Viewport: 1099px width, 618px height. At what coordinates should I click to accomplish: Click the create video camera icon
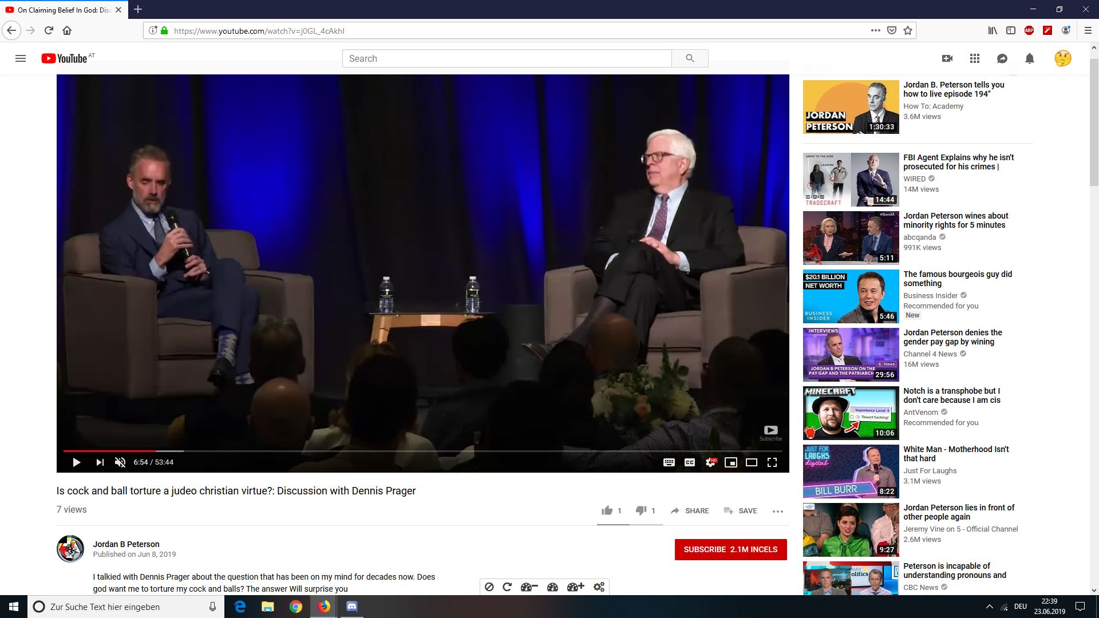[947, 58]
